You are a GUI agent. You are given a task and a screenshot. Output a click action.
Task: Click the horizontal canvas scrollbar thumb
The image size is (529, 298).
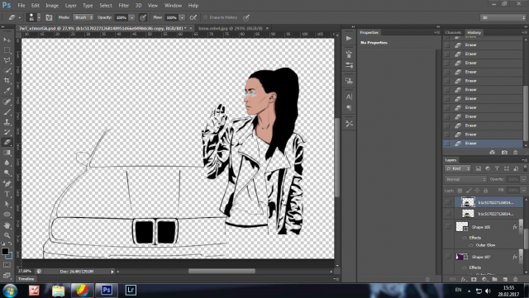222,272
